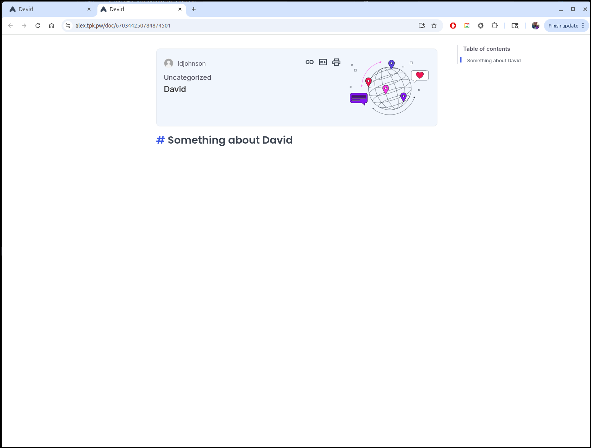Open a new browser tab
Image resolution: width=591 pixels, height=448 pixels.
(194, 9)
